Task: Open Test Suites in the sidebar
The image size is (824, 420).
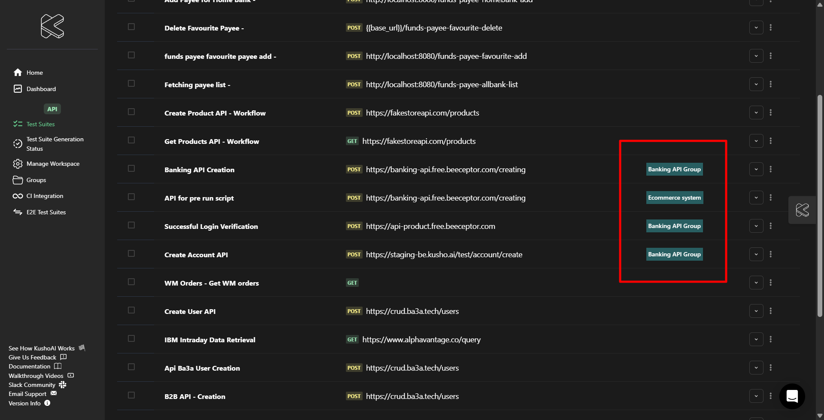Action: click(x=40, y=124)
